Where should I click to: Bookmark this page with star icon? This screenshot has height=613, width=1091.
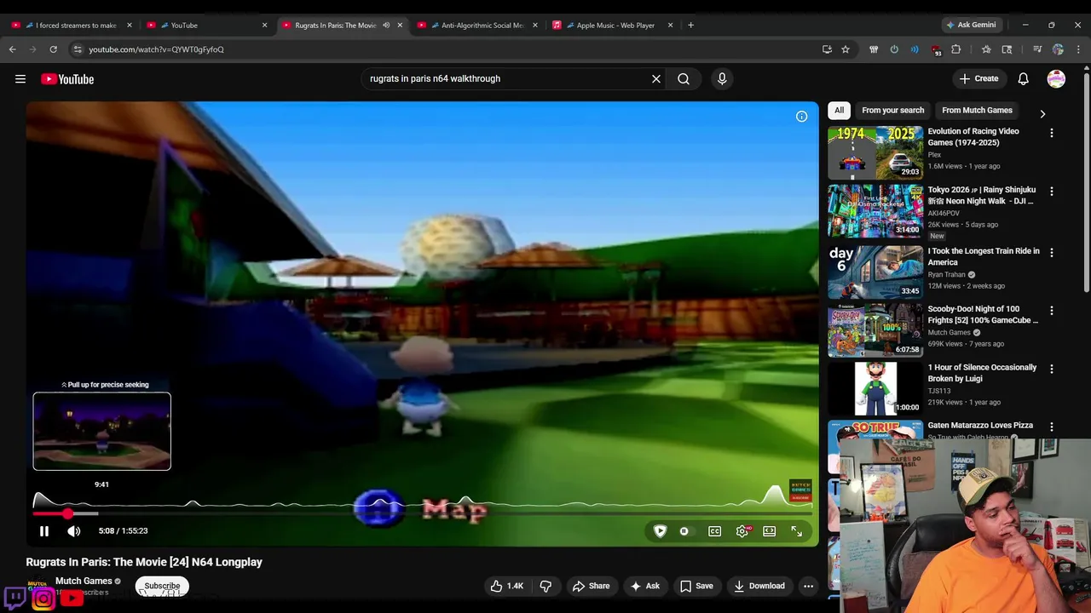(846, 49)
